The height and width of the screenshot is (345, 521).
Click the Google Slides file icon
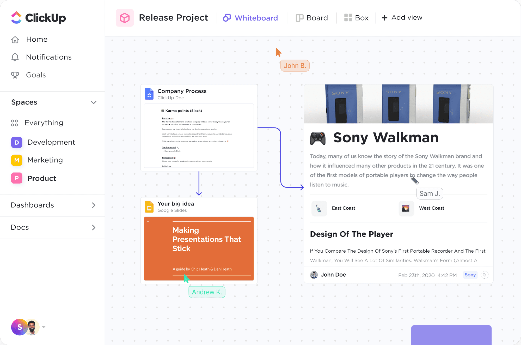(149, 207)
